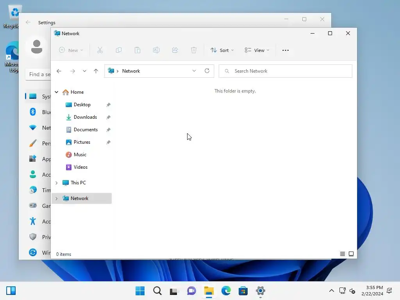Open Microsoft Edge from taskbar

coord(226,291)
